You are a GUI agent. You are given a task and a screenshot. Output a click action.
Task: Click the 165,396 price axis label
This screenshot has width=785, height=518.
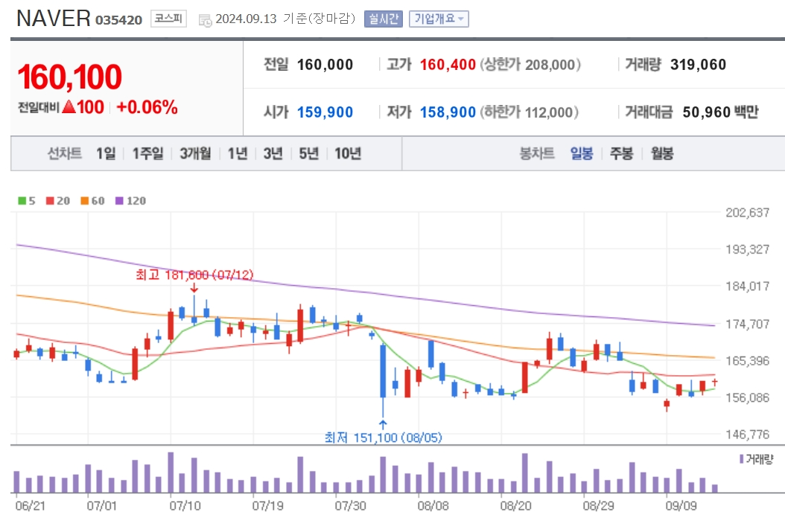[748, 361]
